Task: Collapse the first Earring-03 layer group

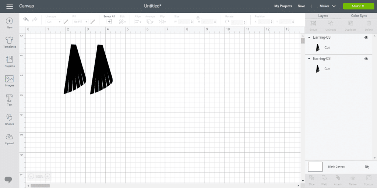Action: pyautogui.click(x=309, y=38)
